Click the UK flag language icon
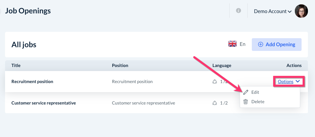Viewport: 315px width, 137px height. pyautogui.click(x=232, y=44)
